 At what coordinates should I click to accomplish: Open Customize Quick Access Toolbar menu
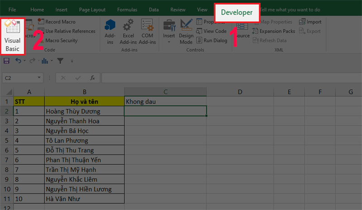72,61
